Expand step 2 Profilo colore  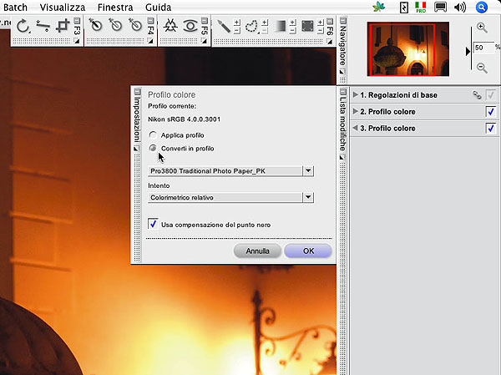[356, 111]
